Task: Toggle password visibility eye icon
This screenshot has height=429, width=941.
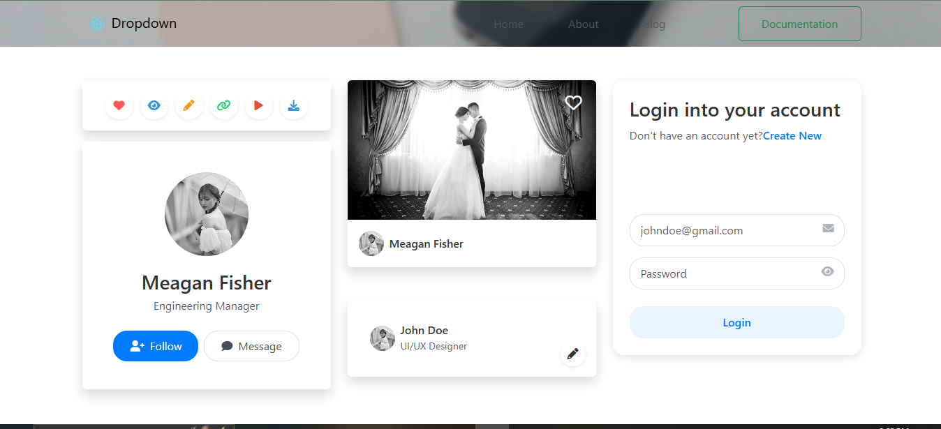Action: tap(827, 272)
